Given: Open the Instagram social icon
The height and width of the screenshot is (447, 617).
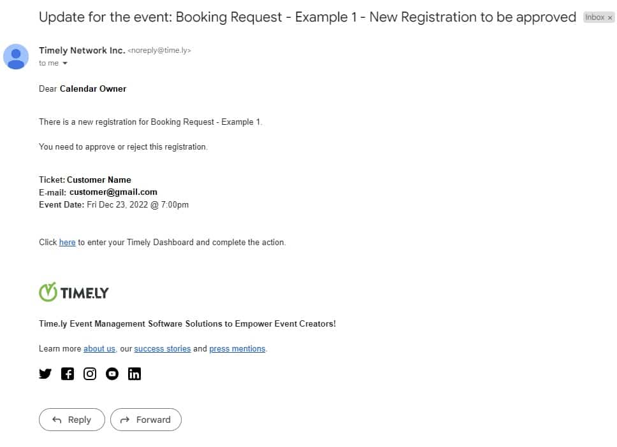Looking at the screenshot, I should pyautogui.click(x=90, y=374).
